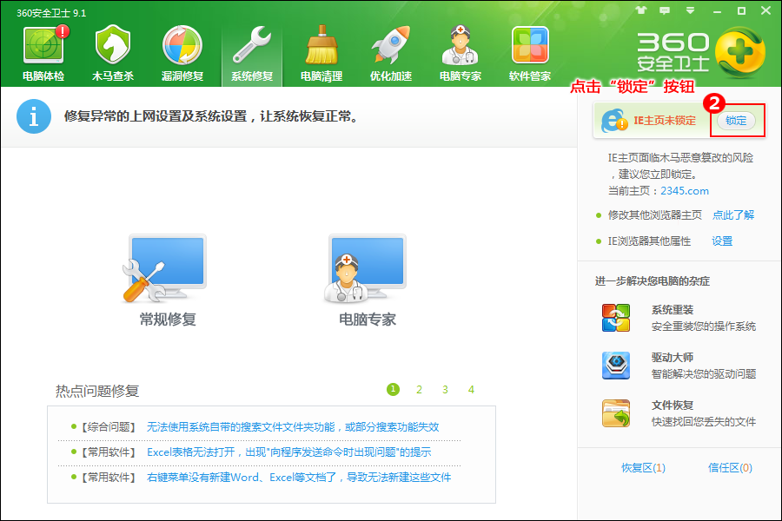Open 电脑专家 large center icon
This screenshot has width=782, height=521.
click(x=366, y=268)
